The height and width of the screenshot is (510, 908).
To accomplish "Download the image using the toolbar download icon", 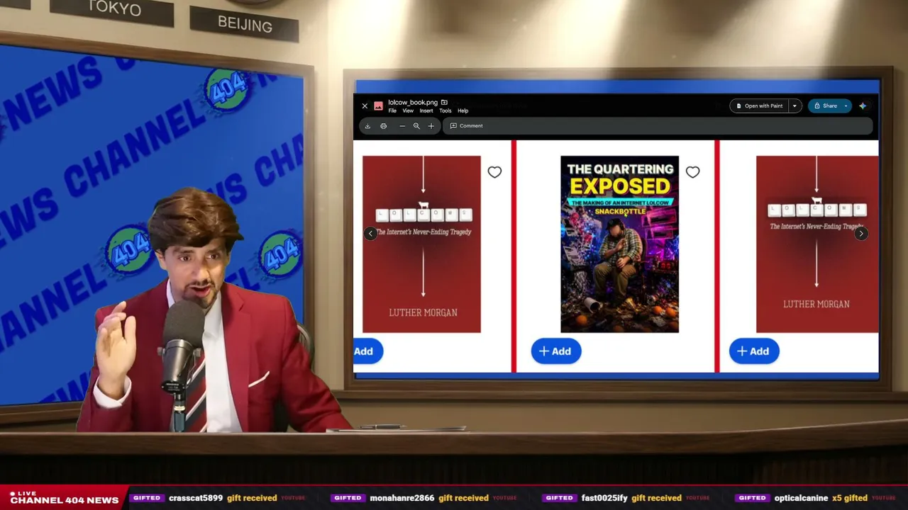I will 367,126.
